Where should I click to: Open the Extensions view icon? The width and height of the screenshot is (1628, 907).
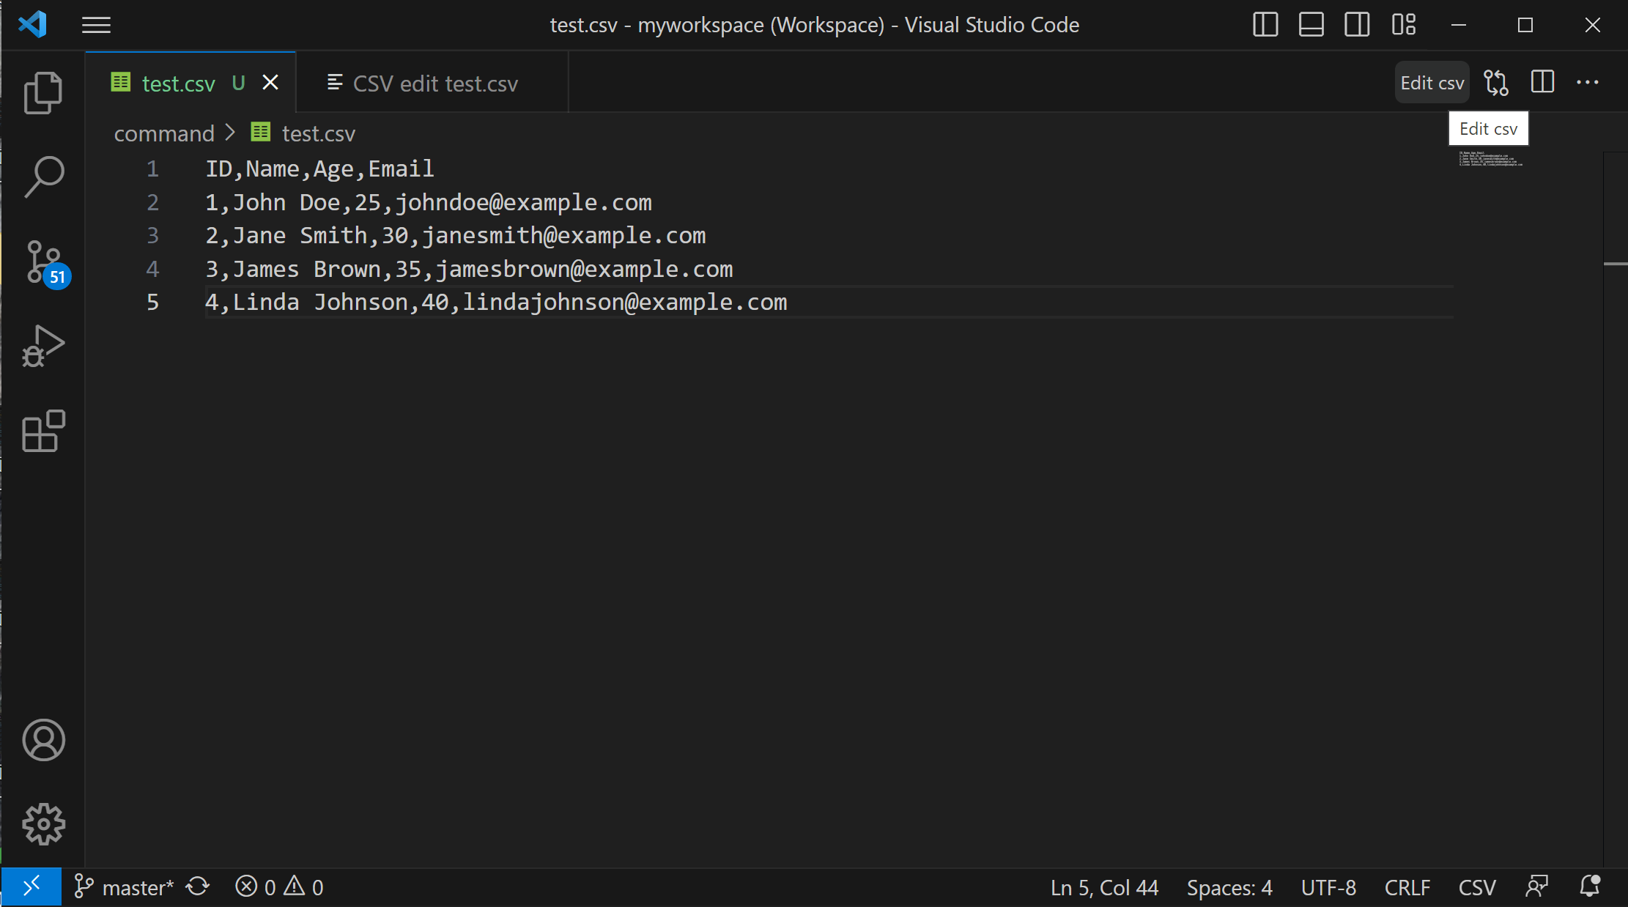point(43,431)
